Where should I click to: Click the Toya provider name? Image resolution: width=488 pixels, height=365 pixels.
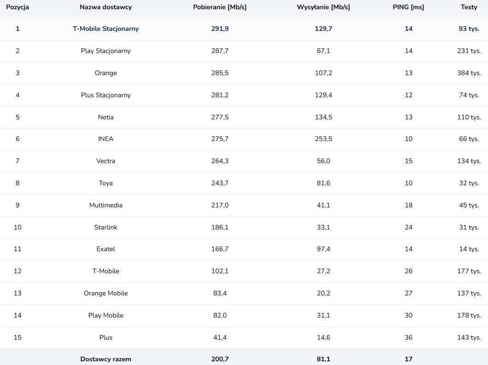tap(106, 183)
